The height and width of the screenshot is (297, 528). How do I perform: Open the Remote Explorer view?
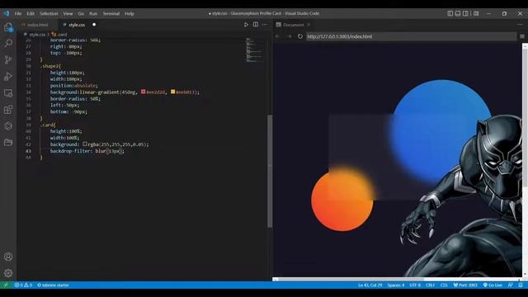tap(8, 93)
